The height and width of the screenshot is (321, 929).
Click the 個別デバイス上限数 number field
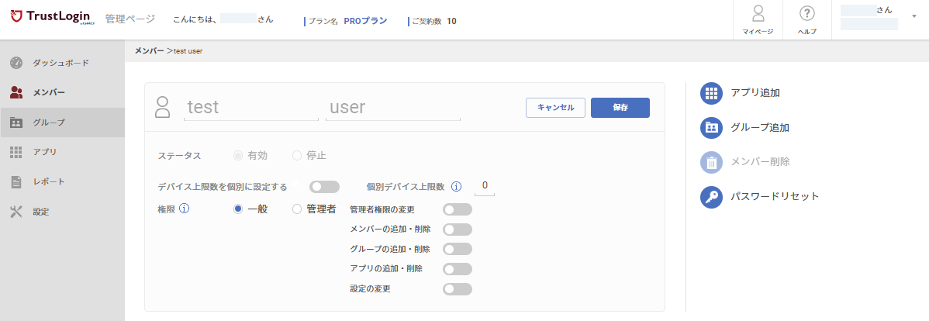click(x=485, y=186)
